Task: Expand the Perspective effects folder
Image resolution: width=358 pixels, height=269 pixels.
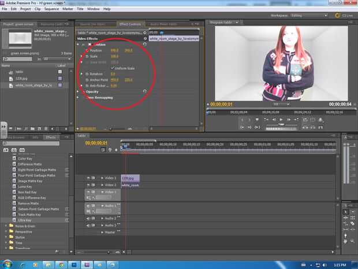Action: pyautogui.click(x=6, y=231)
